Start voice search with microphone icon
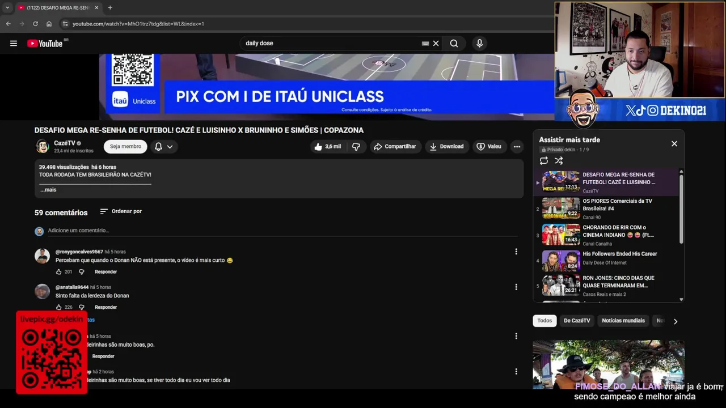 point(479,43)
